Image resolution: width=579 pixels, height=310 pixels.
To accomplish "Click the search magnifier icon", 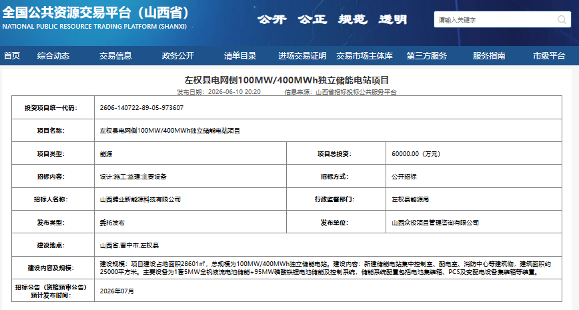I will tap(562, 19).
